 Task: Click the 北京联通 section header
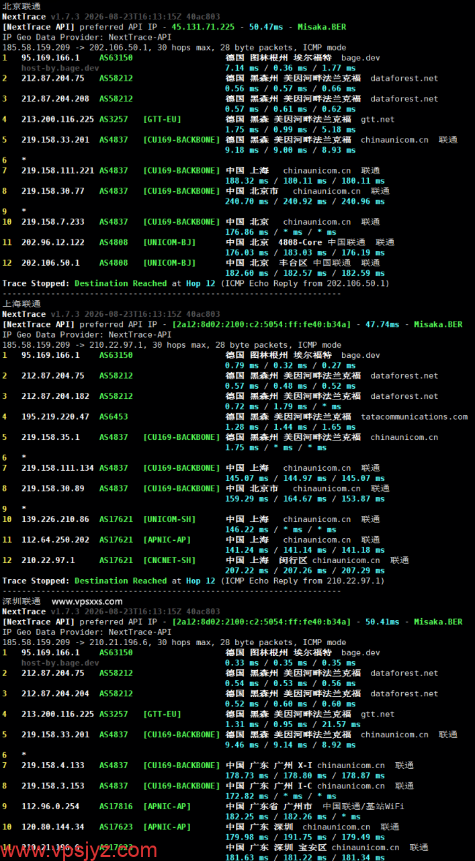(x=21, y=6)
